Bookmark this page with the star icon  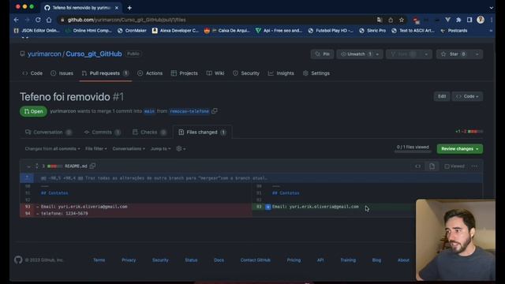click(402, 20)
